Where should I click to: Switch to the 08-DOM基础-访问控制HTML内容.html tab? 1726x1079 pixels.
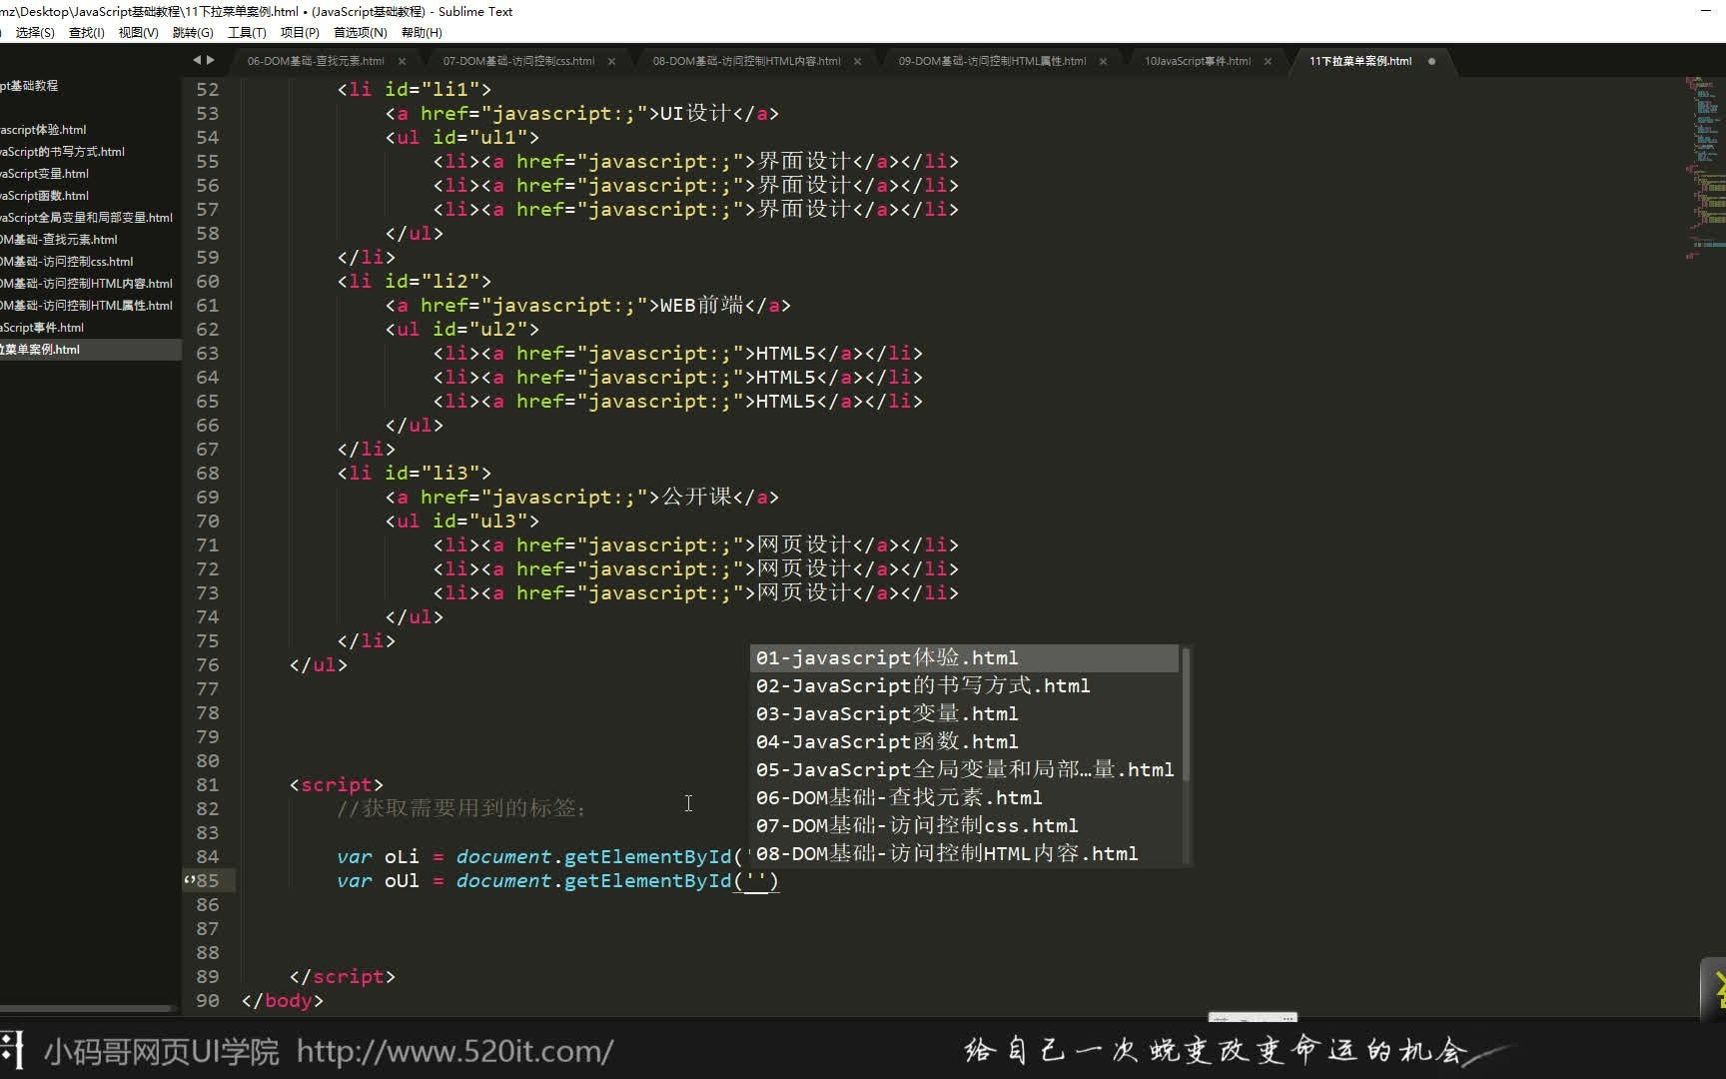point(746,61)
